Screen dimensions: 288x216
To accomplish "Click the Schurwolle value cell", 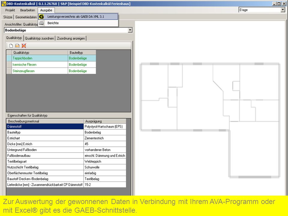I will [105, 167].
